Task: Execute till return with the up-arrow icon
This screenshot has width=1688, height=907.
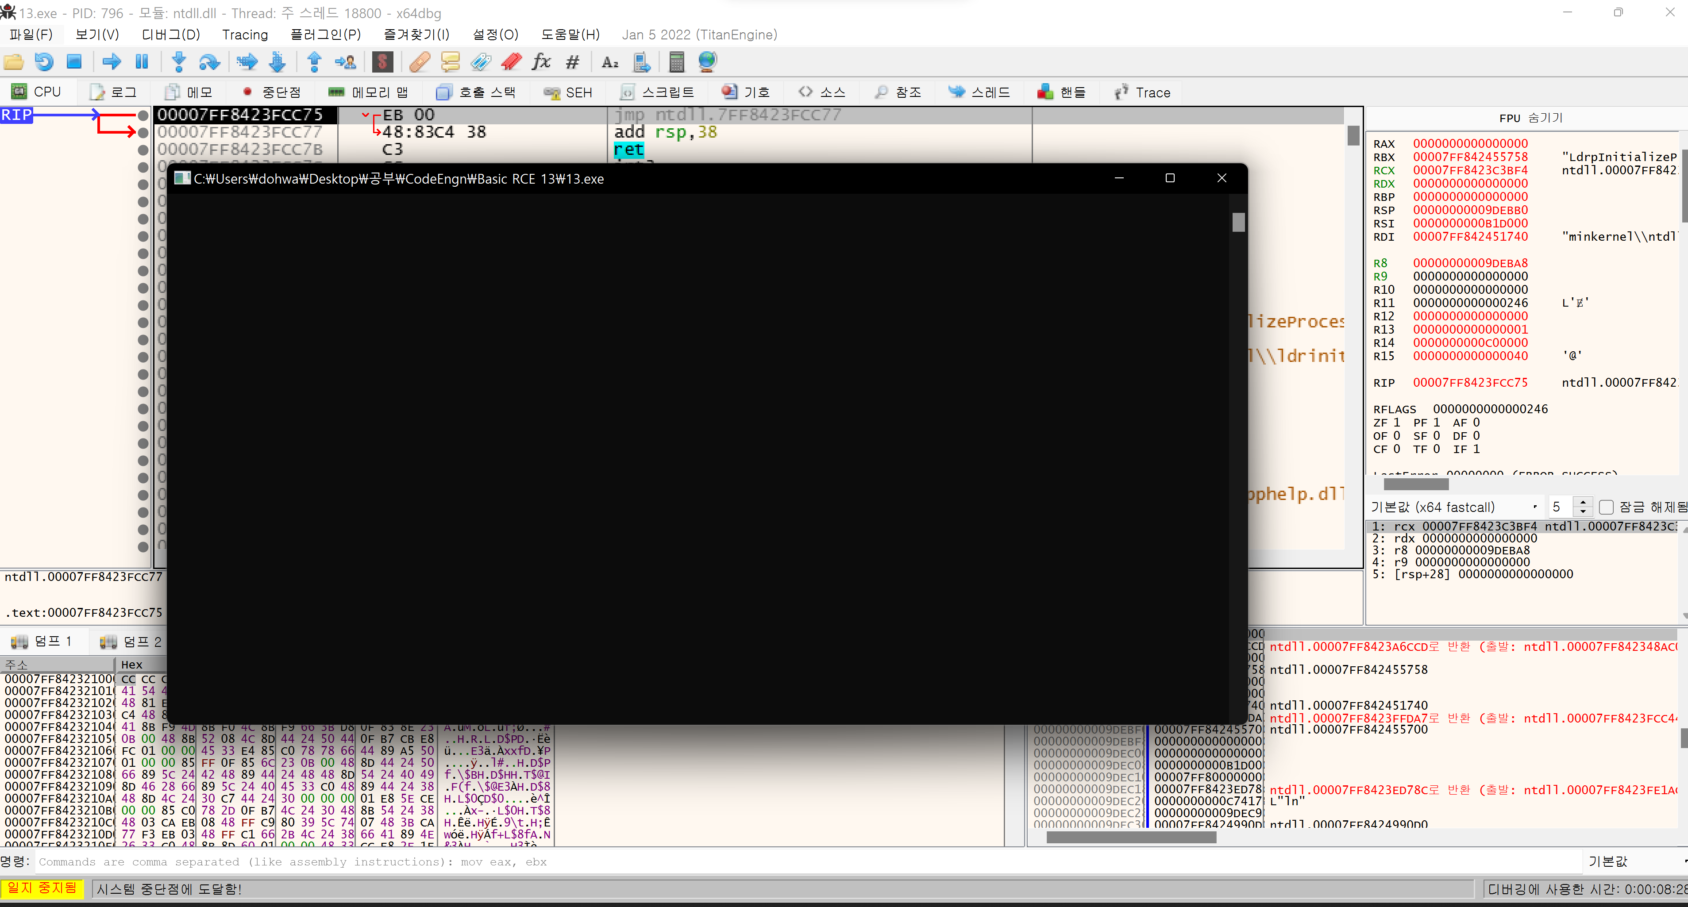Action: tap(315, 62)
